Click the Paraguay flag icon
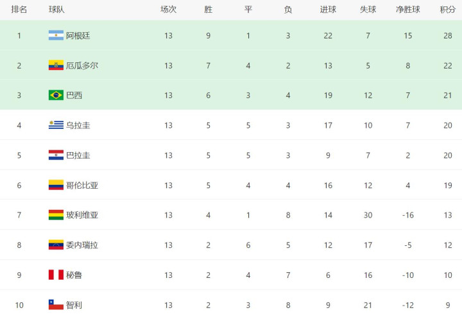The height and width of the screenshot is (319, 462). [56, 155]
